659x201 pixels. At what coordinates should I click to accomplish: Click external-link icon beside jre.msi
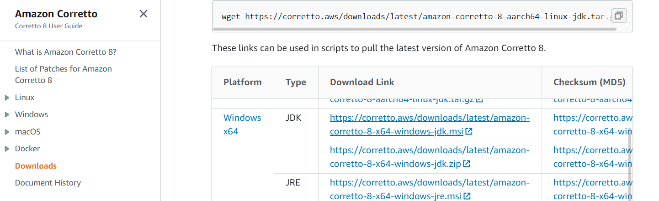(x=467, y=196)
